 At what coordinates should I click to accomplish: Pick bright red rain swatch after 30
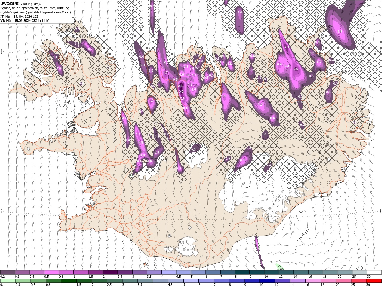coord(374,281)
